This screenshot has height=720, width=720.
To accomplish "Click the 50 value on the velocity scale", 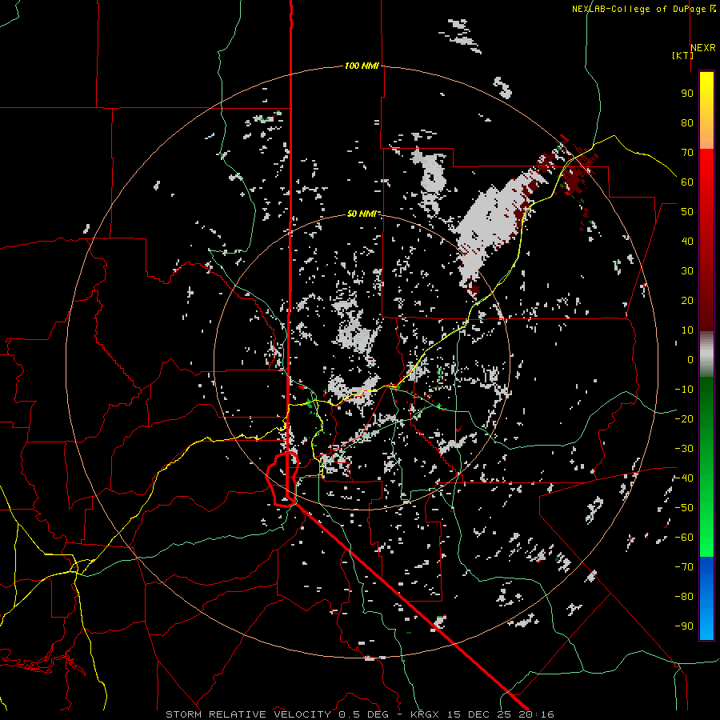I will pyautogui.click(x=687, y=212).
